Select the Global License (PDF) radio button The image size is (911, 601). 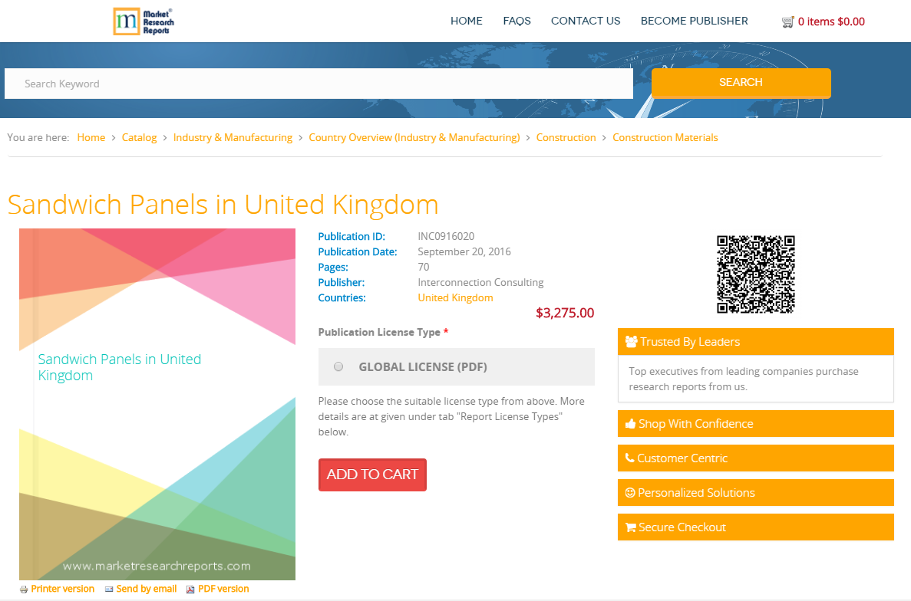[x=338, y=366]
